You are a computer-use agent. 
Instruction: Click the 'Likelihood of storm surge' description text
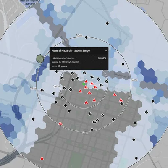(66, 62)
